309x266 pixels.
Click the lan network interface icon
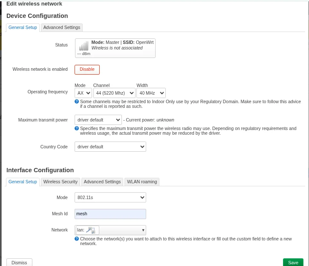pos(91,230)
